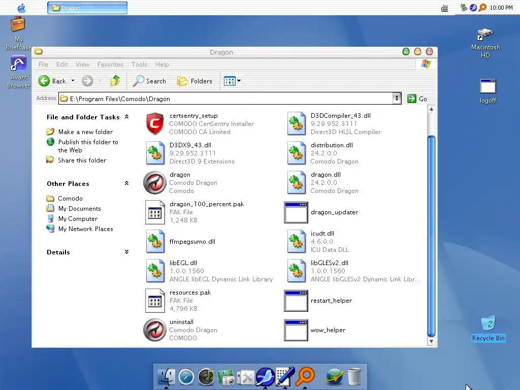Click Share this folder link

click(82, 160)
